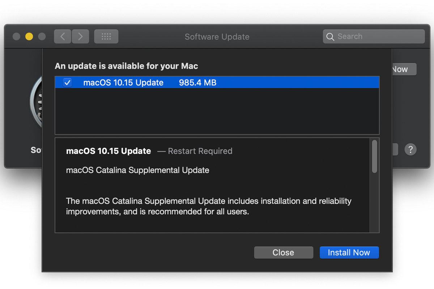Click the blue Install Now button
434x289 pixels.
click(349, 253)
